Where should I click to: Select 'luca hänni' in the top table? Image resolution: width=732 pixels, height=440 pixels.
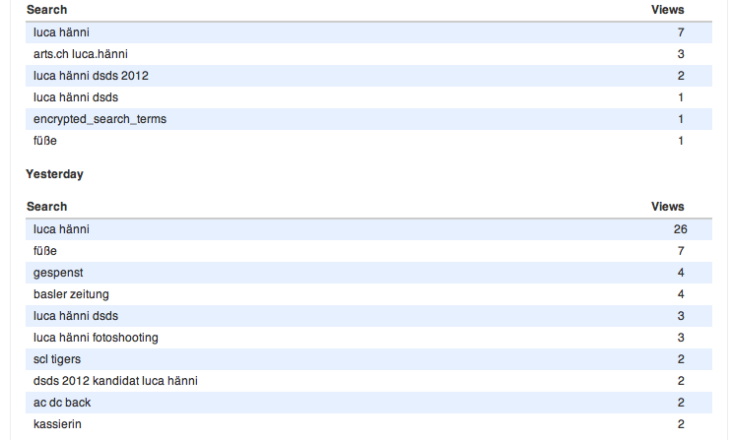(61, 32)
